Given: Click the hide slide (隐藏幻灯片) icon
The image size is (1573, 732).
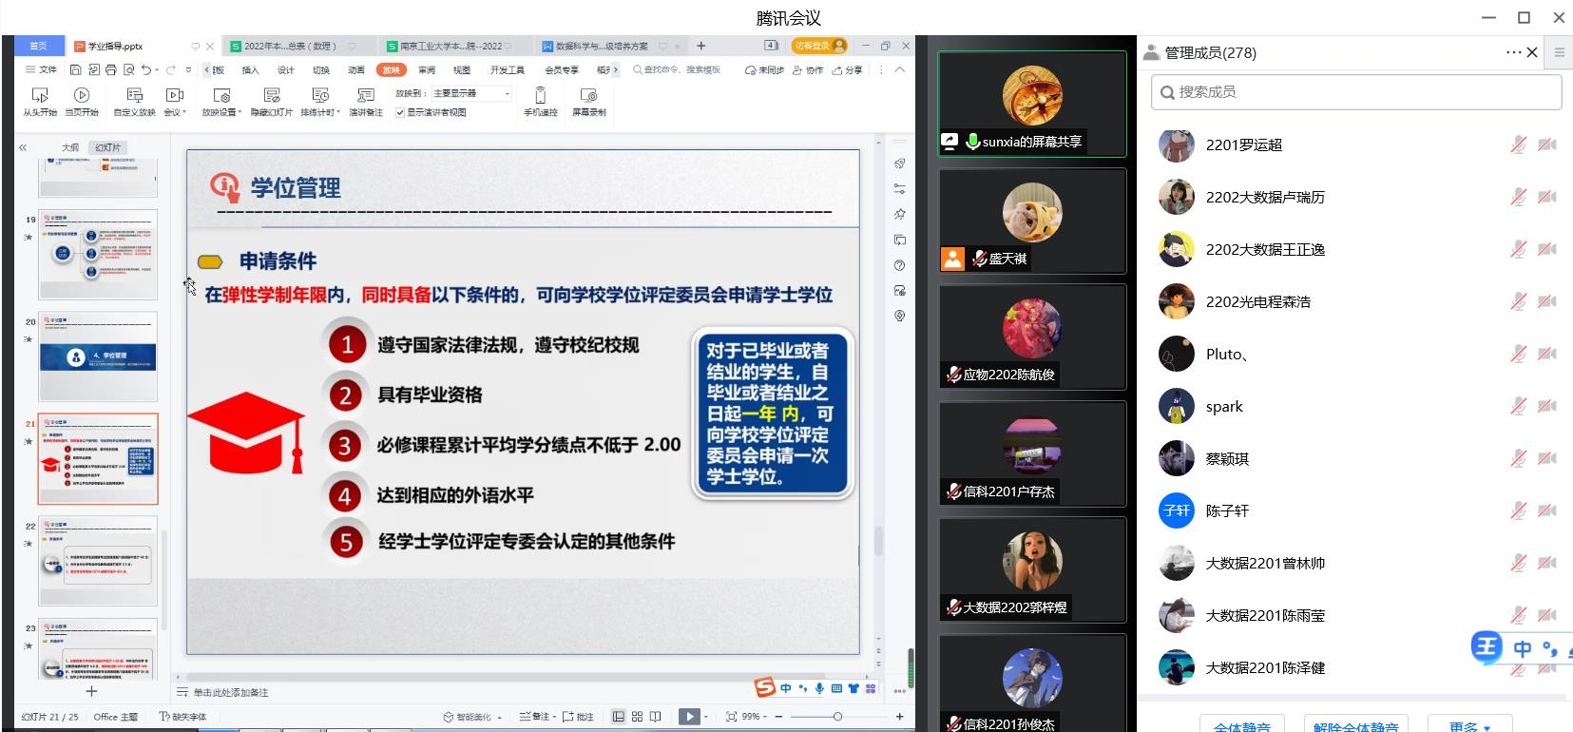Looking at the screenshot, I should [x=272, y=95].
